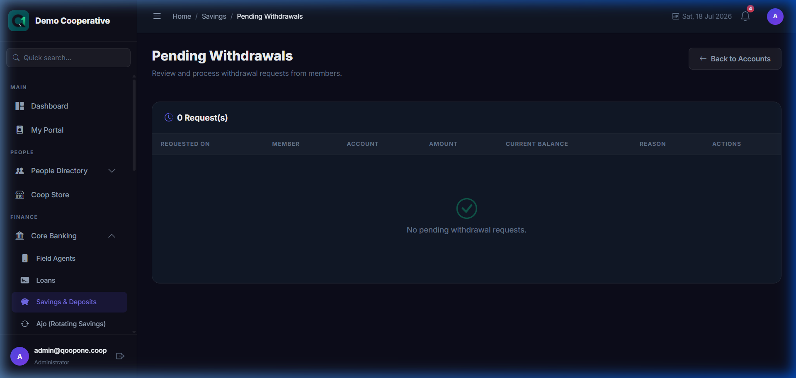Click the Demo Cooperative title

coord(73,21)
